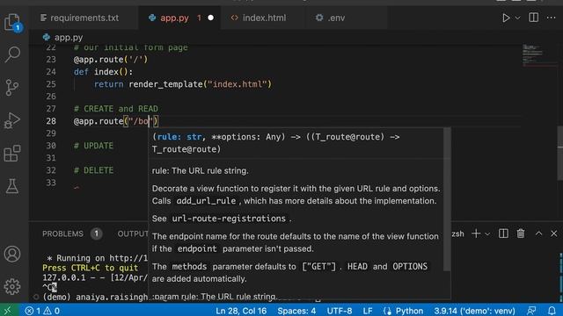Change indentation via Spaces: 4
Screen dimensions: 563x316
tap(296, 311)
